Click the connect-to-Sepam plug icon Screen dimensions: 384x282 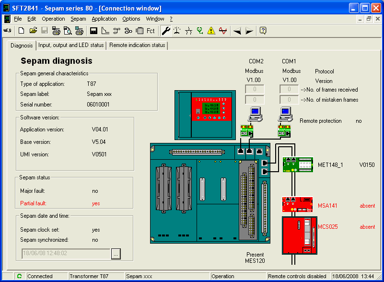pos(7,31)
